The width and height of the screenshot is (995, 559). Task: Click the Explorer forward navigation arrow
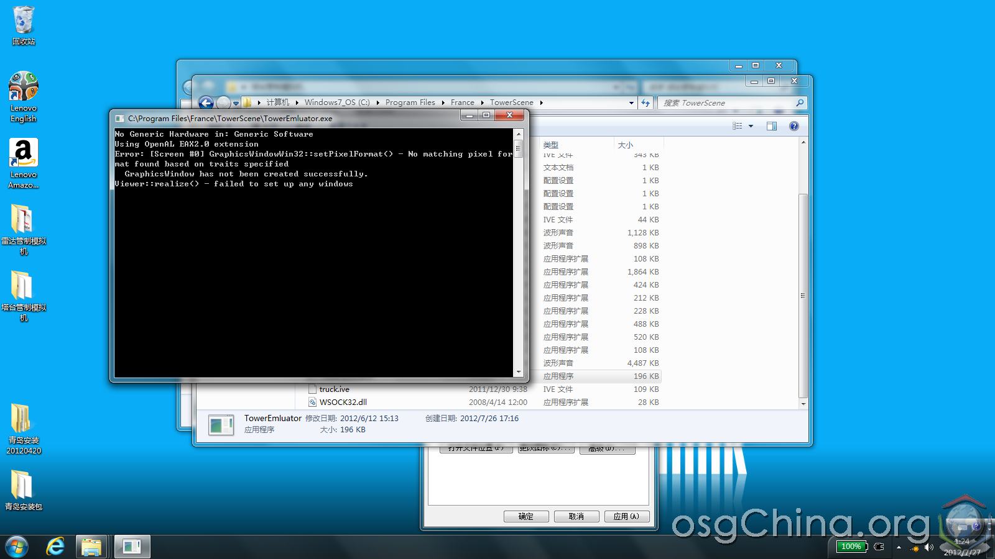pos(223,103)
